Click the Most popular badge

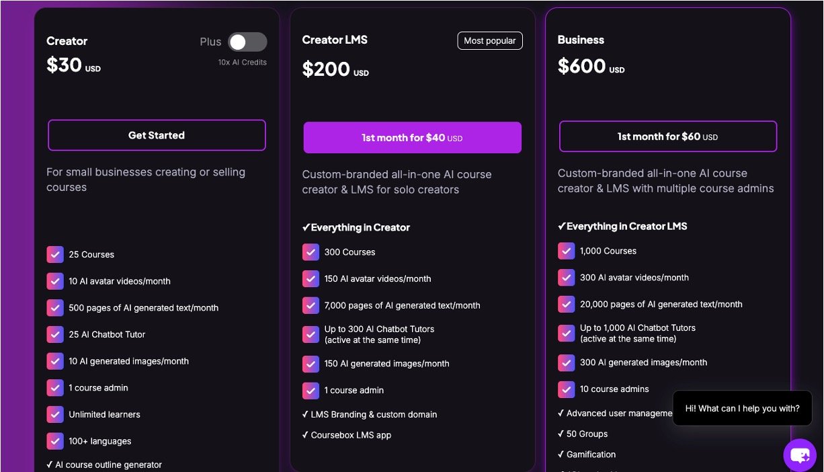pos(489,40)
